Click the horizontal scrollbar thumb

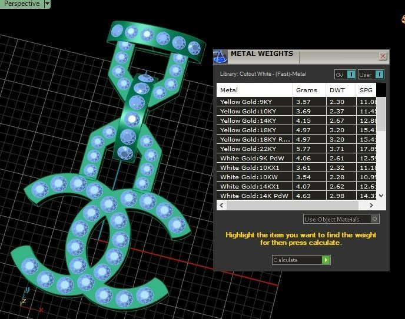coord(293,206)
